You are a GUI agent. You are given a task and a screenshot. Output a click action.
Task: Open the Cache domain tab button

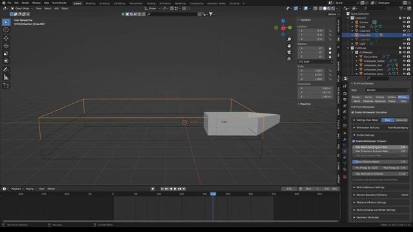coord(368,97)
